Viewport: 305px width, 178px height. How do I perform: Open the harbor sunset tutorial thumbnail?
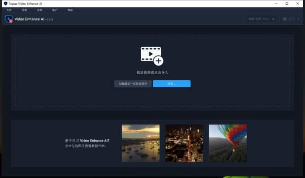[x=141, y=143]
